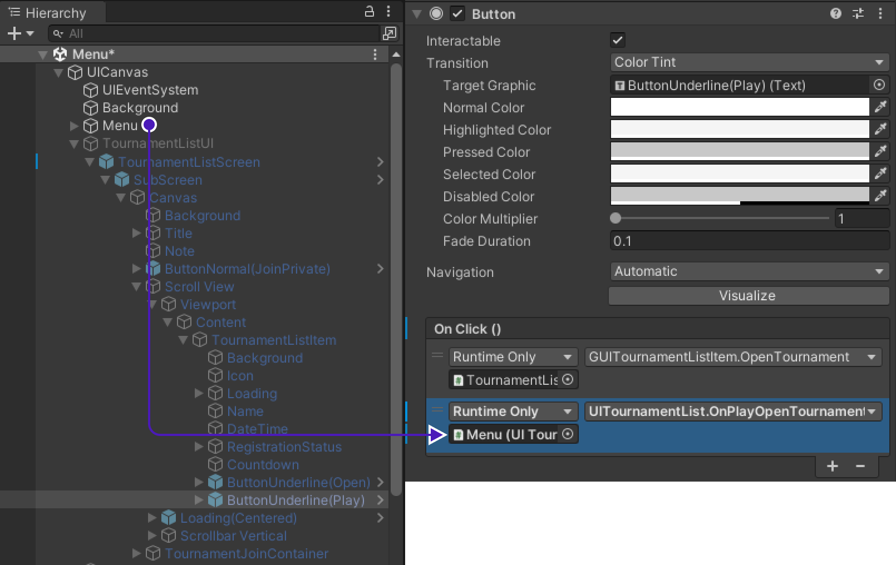Click the plus icon to add On Click event
896x565 pixels.
point(833,466)
